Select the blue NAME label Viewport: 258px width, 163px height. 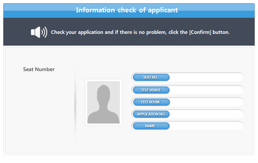click(151, 126)
